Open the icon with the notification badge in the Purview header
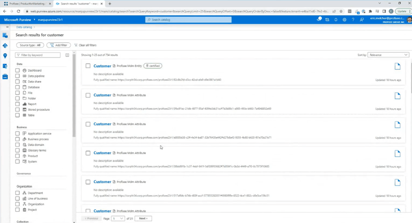Screen dimensions: 412x223 (x=319, y=19)
